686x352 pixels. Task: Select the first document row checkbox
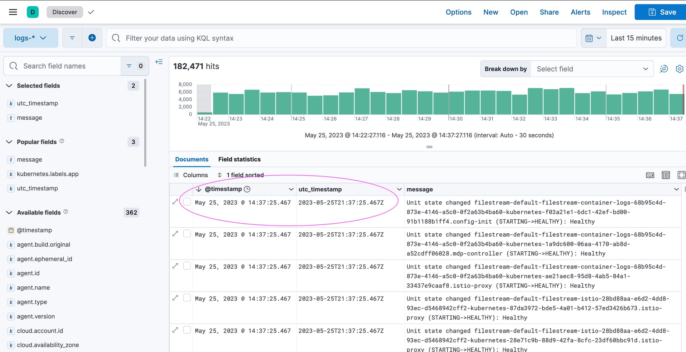pos(187,202)
